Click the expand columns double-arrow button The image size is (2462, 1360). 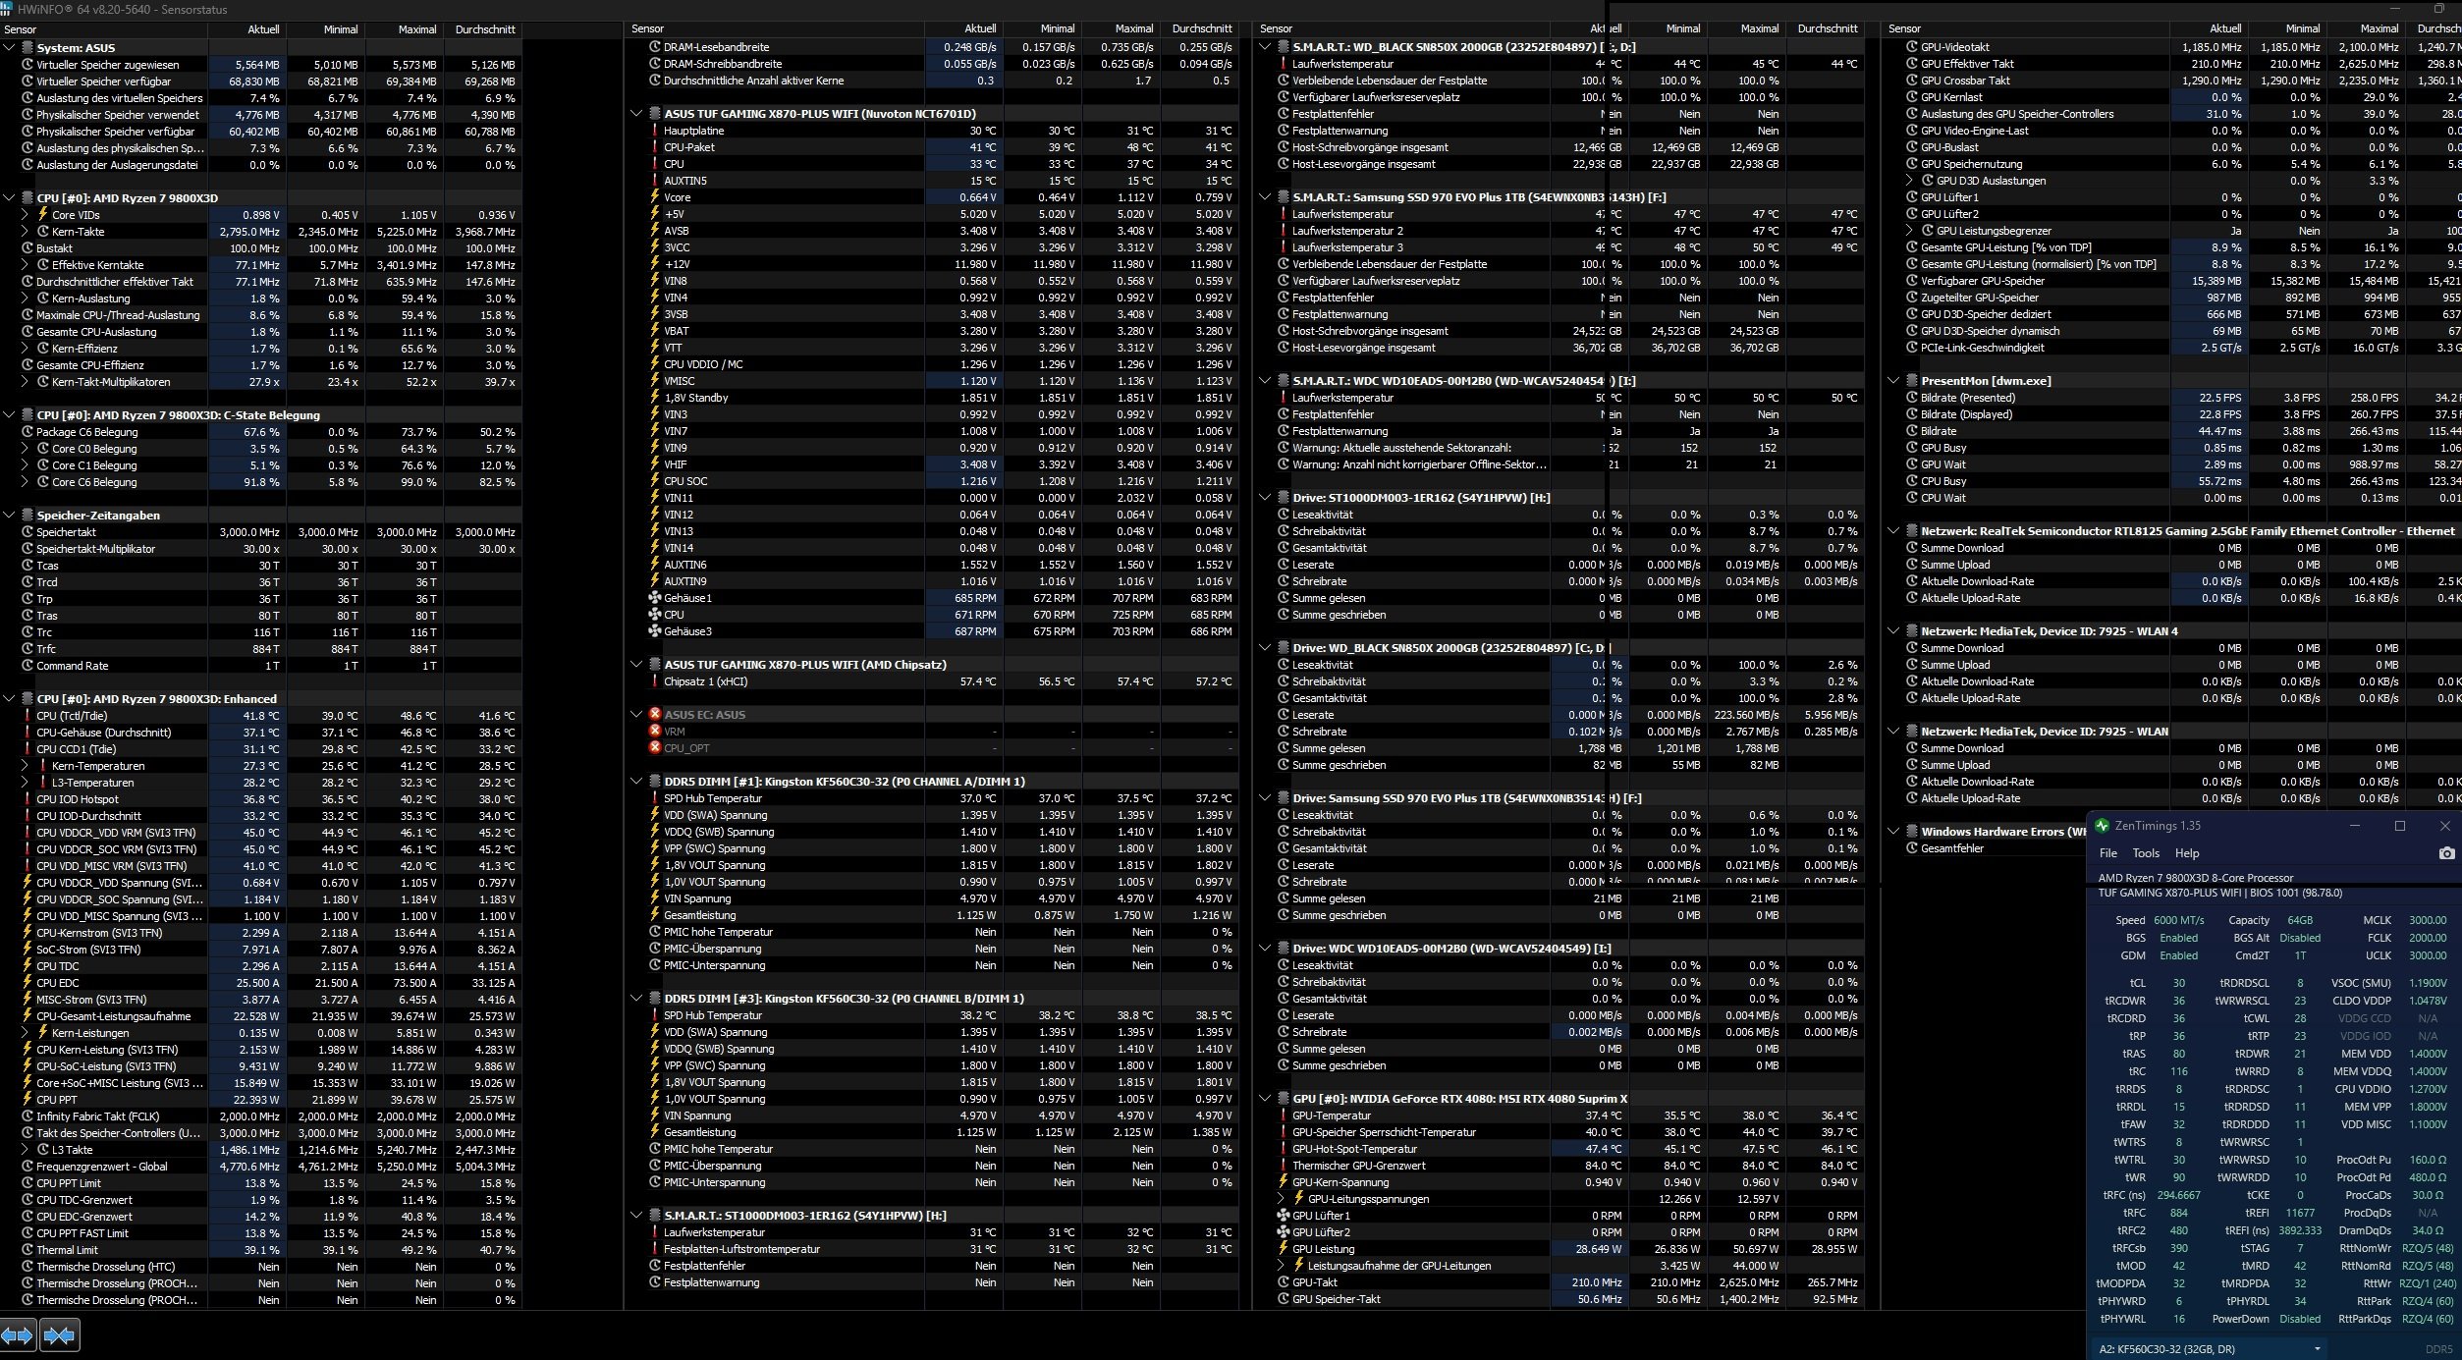point(18,1335)
